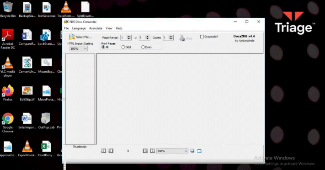Go to the previous page
Image resolution: width=325 pixels, height=170 pixels.
coord(111,151)
